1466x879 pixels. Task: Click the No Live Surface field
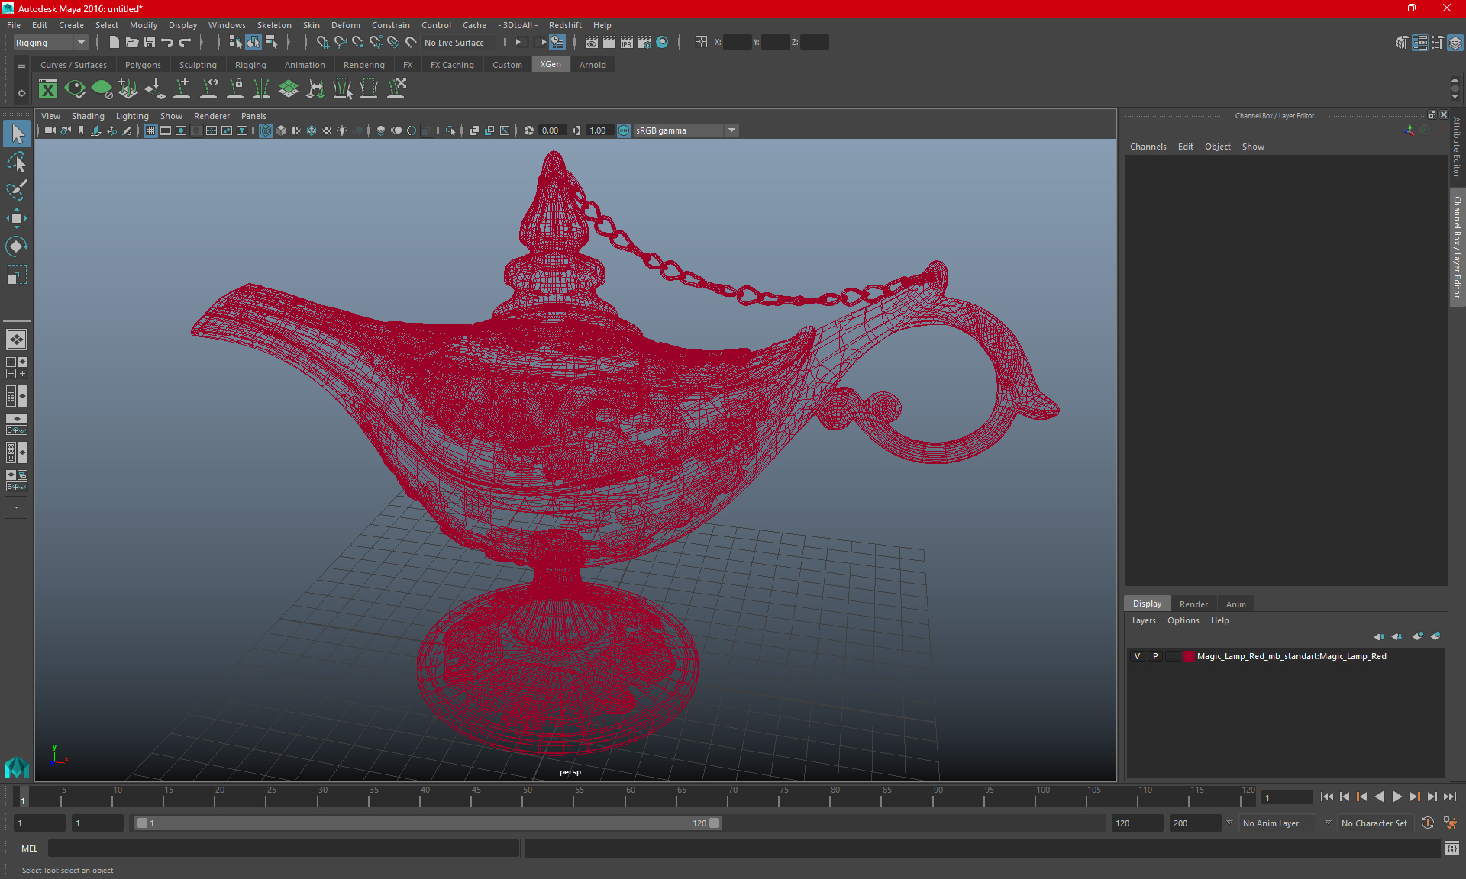point(458,43)
